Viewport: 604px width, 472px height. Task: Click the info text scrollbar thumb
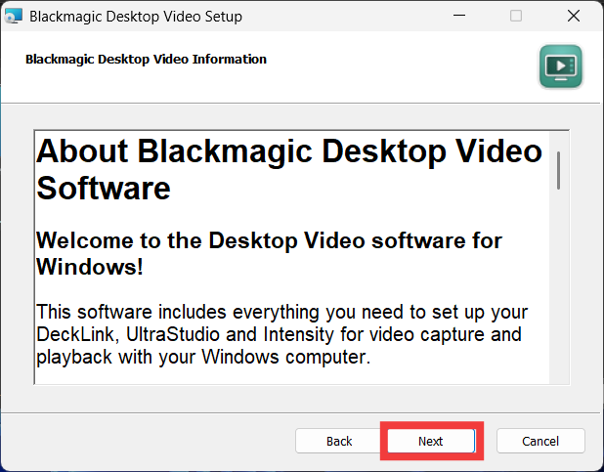558,170
